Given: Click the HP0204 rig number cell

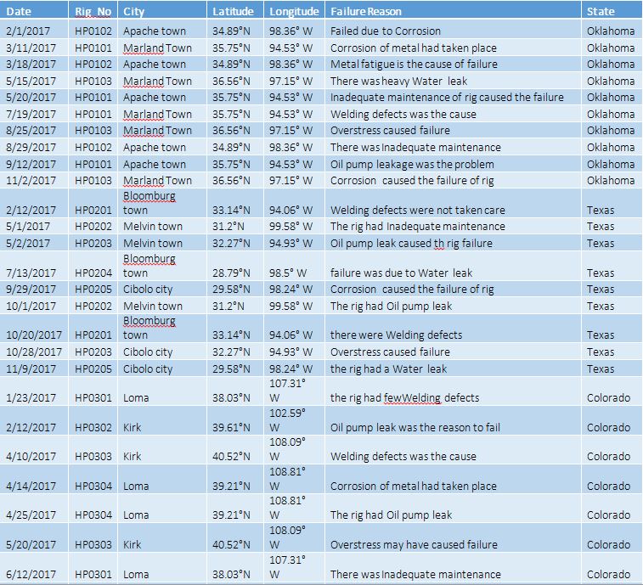Looking at the screenshot, I should 93,266.
